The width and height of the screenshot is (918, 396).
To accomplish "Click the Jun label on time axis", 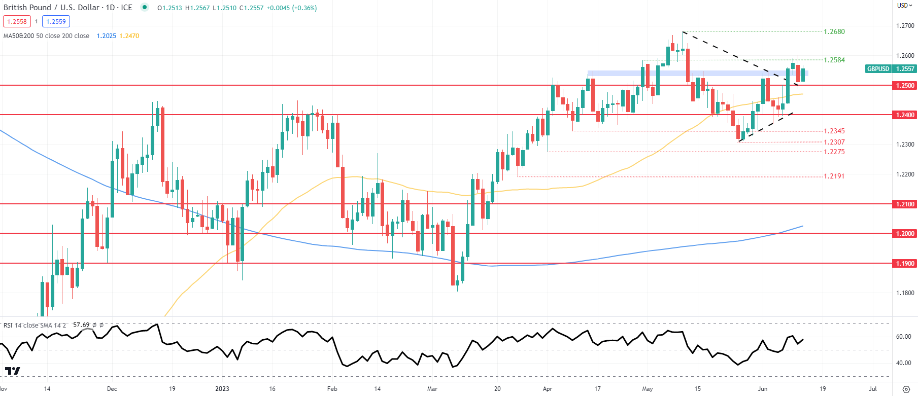I will click(762, 389).
